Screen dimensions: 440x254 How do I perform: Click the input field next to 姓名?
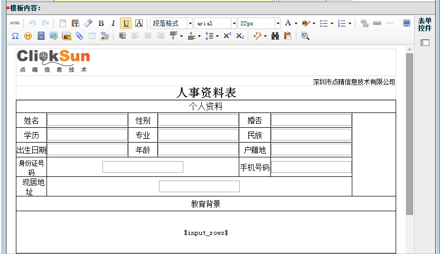[x=87, y=120]
